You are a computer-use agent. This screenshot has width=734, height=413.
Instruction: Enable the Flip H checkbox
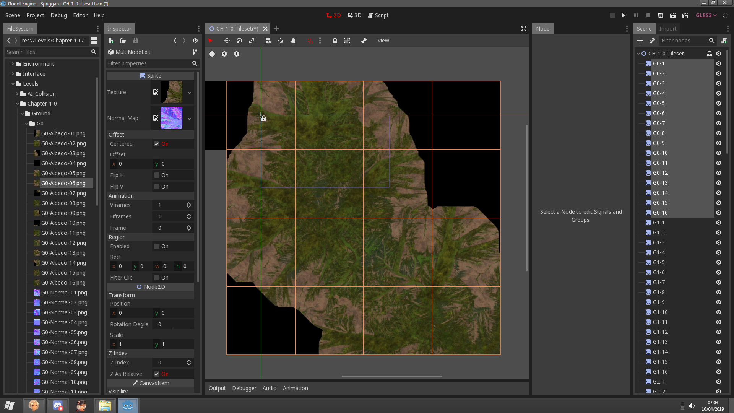156,175
